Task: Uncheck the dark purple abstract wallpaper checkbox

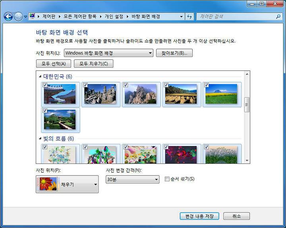Action: pyautogui.click(x=166, y=147)
